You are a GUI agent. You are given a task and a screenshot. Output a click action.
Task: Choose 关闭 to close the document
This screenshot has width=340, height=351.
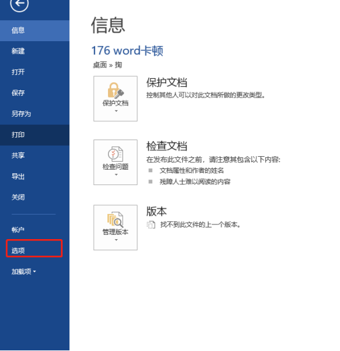pyautogui.click(x=34, y=197)
